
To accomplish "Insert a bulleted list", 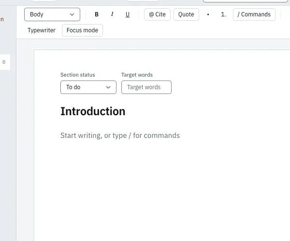I will click(208, 14).
